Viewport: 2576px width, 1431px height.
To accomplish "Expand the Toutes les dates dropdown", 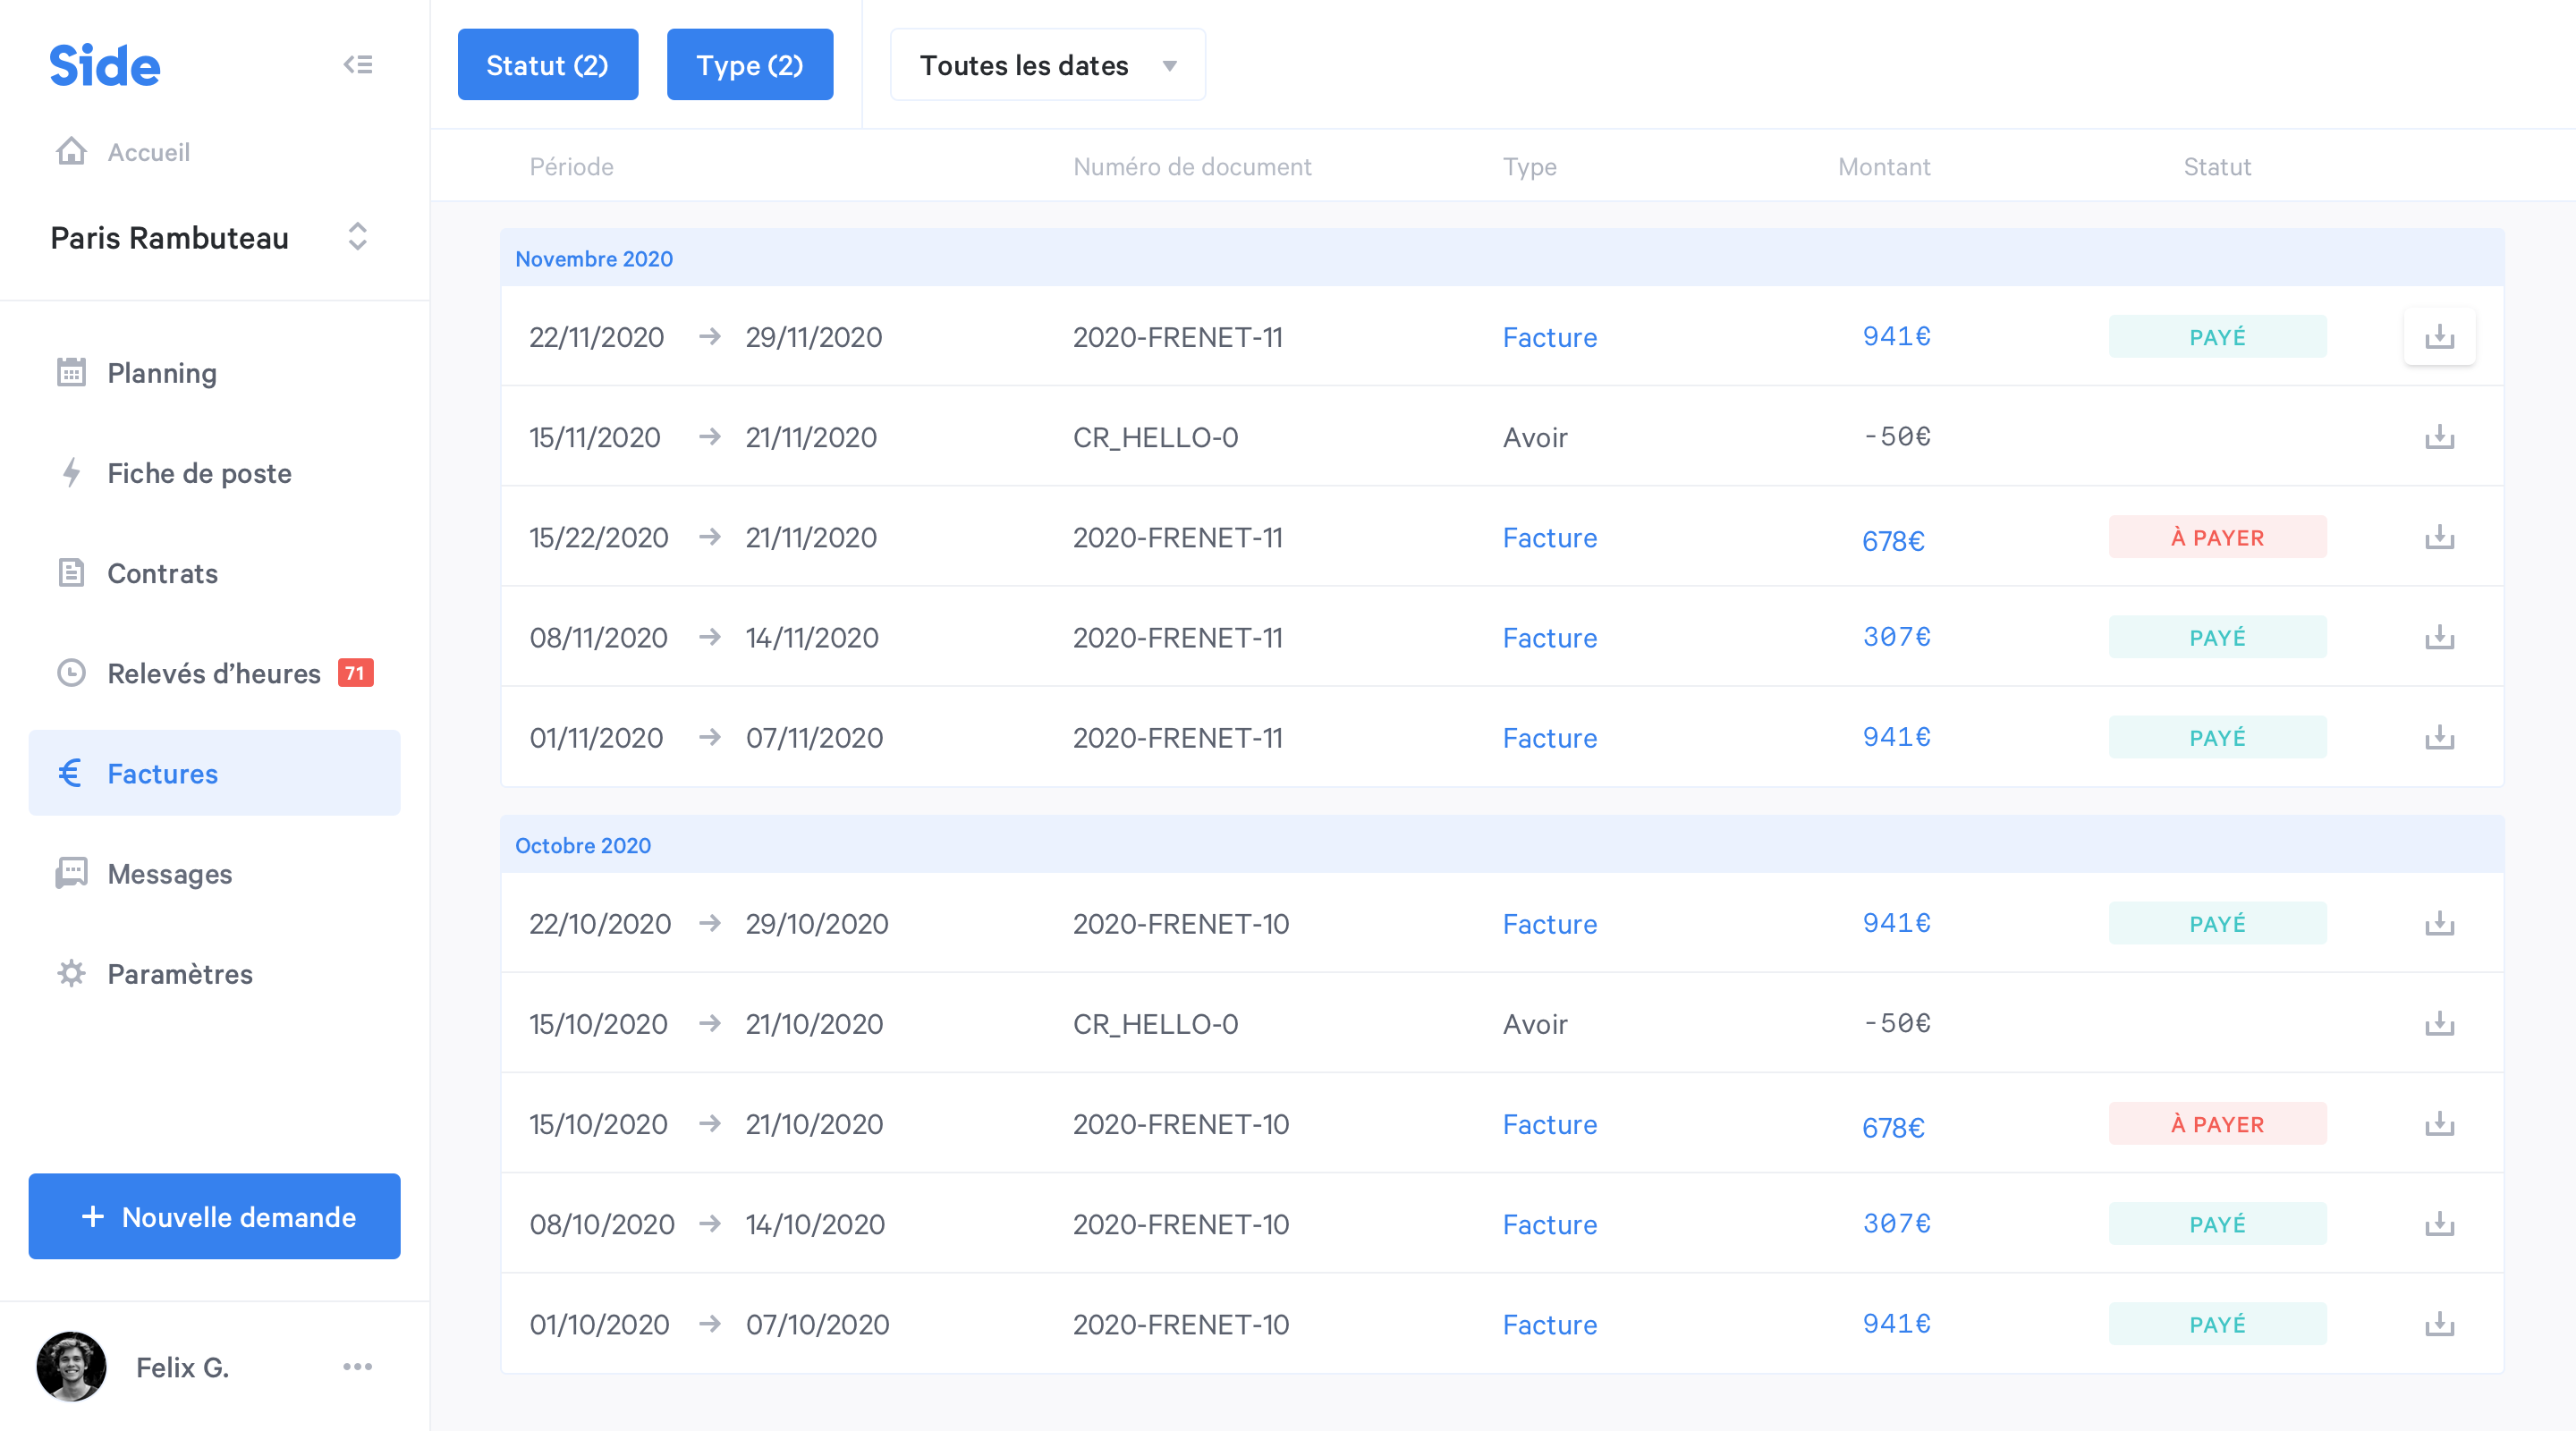I will tap(1047, 65).
